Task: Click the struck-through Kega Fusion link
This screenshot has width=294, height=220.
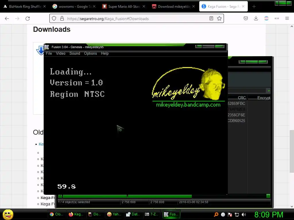Action: (48, 198)
